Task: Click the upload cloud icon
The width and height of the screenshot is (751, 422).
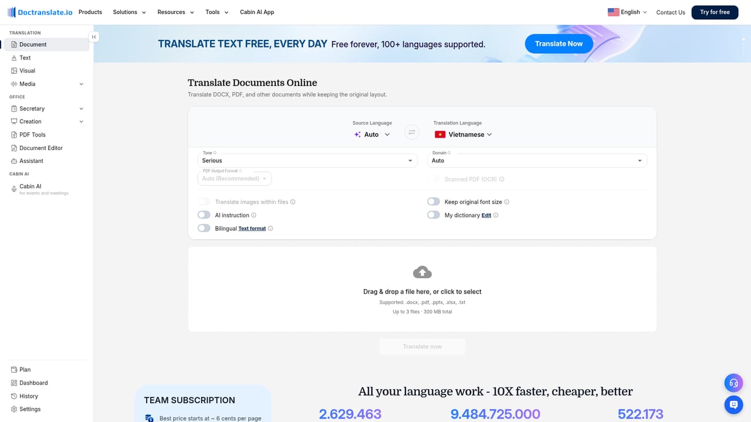Action: 422,272
